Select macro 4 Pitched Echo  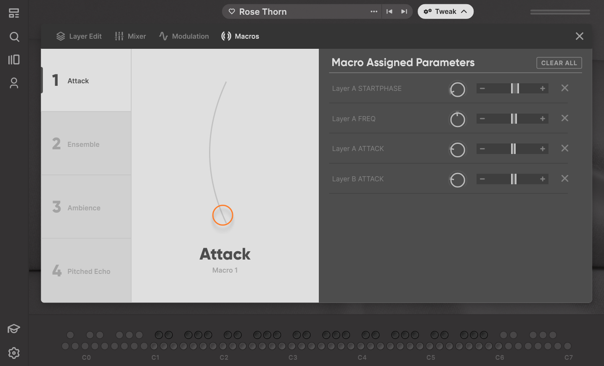pyautogui.click(x=86, y=271)
